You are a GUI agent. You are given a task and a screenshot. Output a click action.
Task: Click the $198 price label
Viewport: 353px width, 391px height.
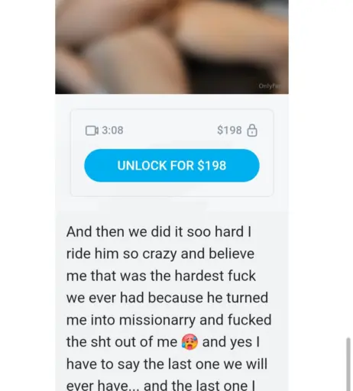[229, 131]
